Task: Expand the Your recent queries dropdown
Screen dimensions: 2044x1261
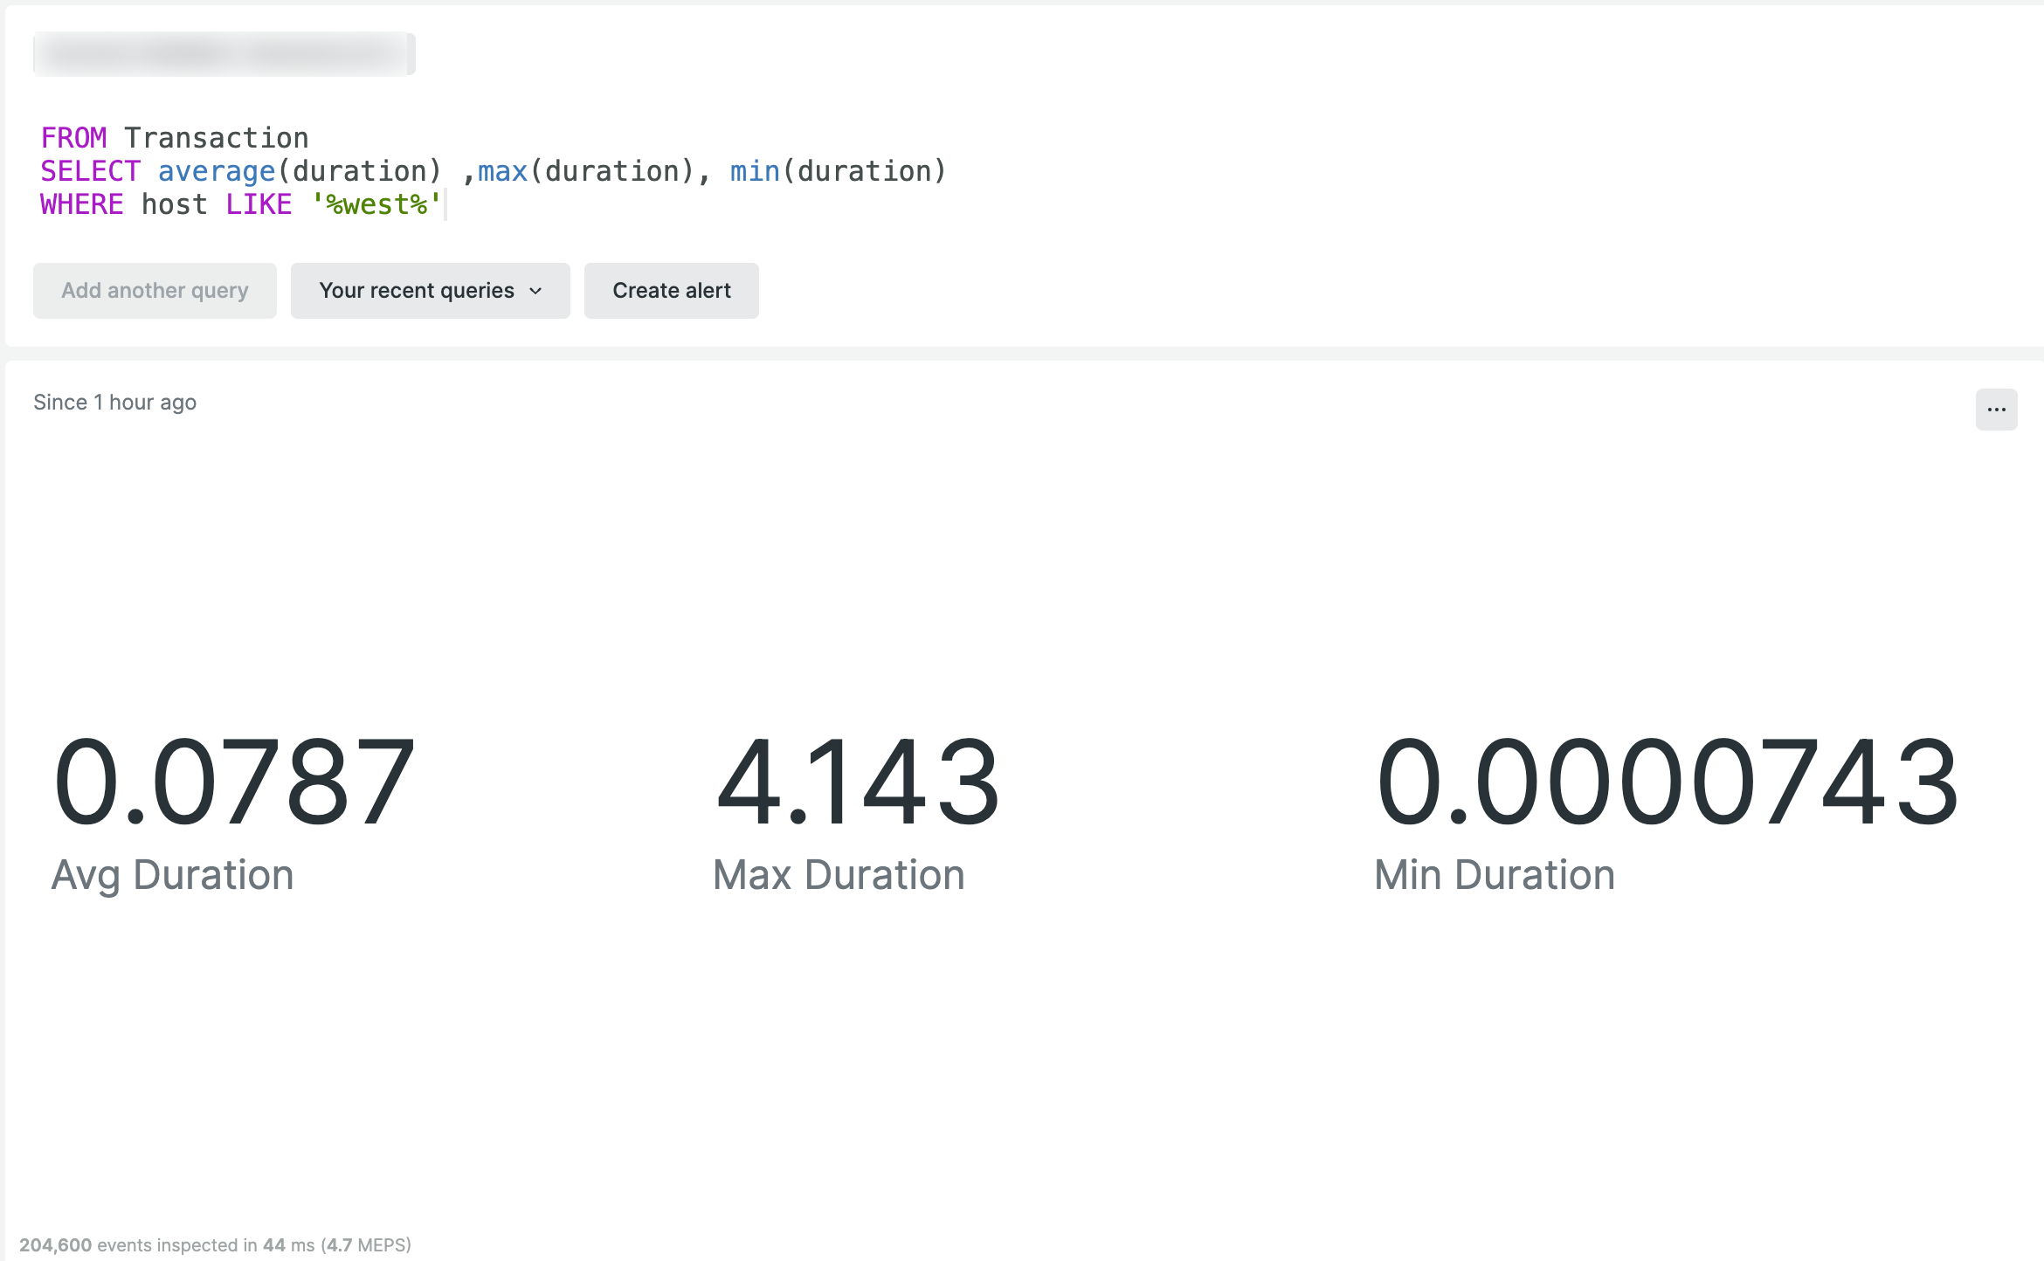Action: point(430,291)
